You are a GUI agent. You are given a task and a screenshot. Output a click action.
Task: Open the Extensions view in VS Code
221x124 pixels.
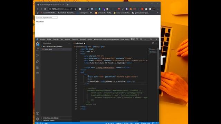tap(38, 67)
